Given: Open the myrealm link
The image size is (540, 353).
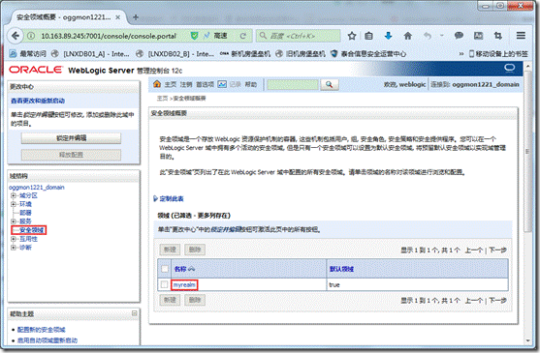Looking at the screenshot, I should 184,285.
